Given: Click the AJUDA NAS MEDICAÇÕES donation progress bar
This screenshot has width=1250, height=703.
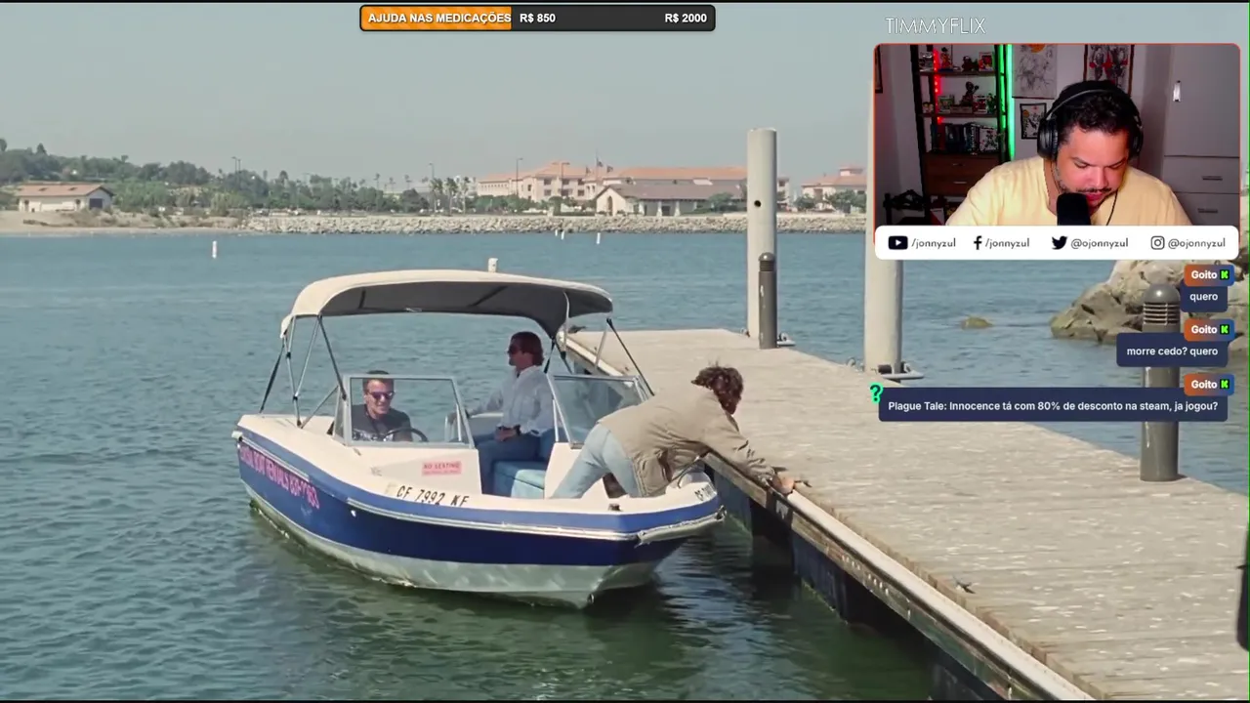Looking at the screenshot, I should click(537, 19).
